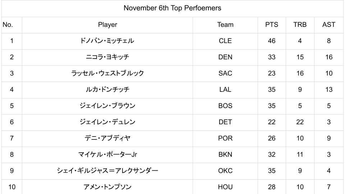Select the 'HOU' team cell

tap(225, 187)
